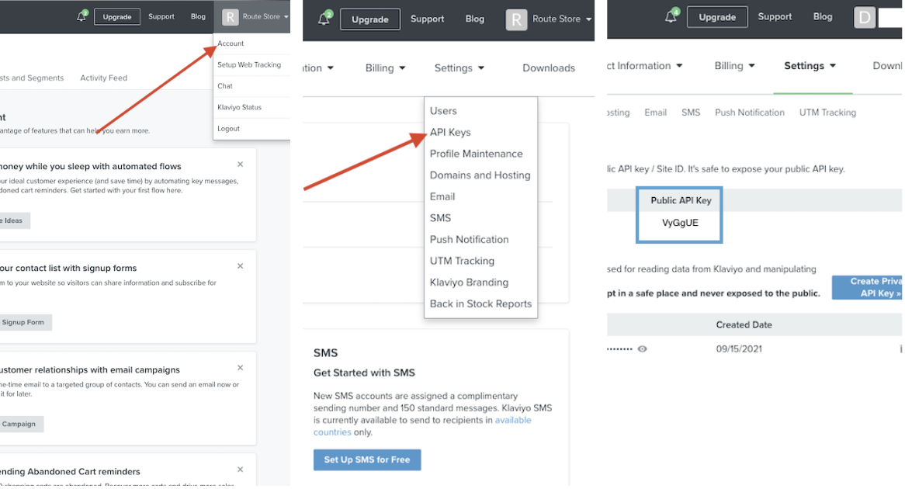Dismiss the email campaigns card
The width and height of the screenshot is (905, 489).
pyautogui.click(x=240, y=368)
